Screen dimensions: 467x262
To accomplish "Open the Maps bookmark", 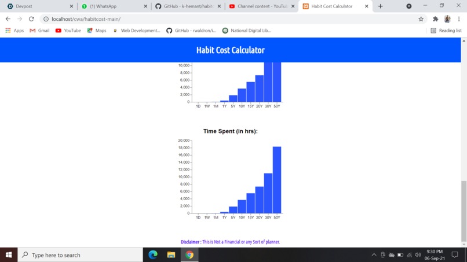I will (97, 31).
